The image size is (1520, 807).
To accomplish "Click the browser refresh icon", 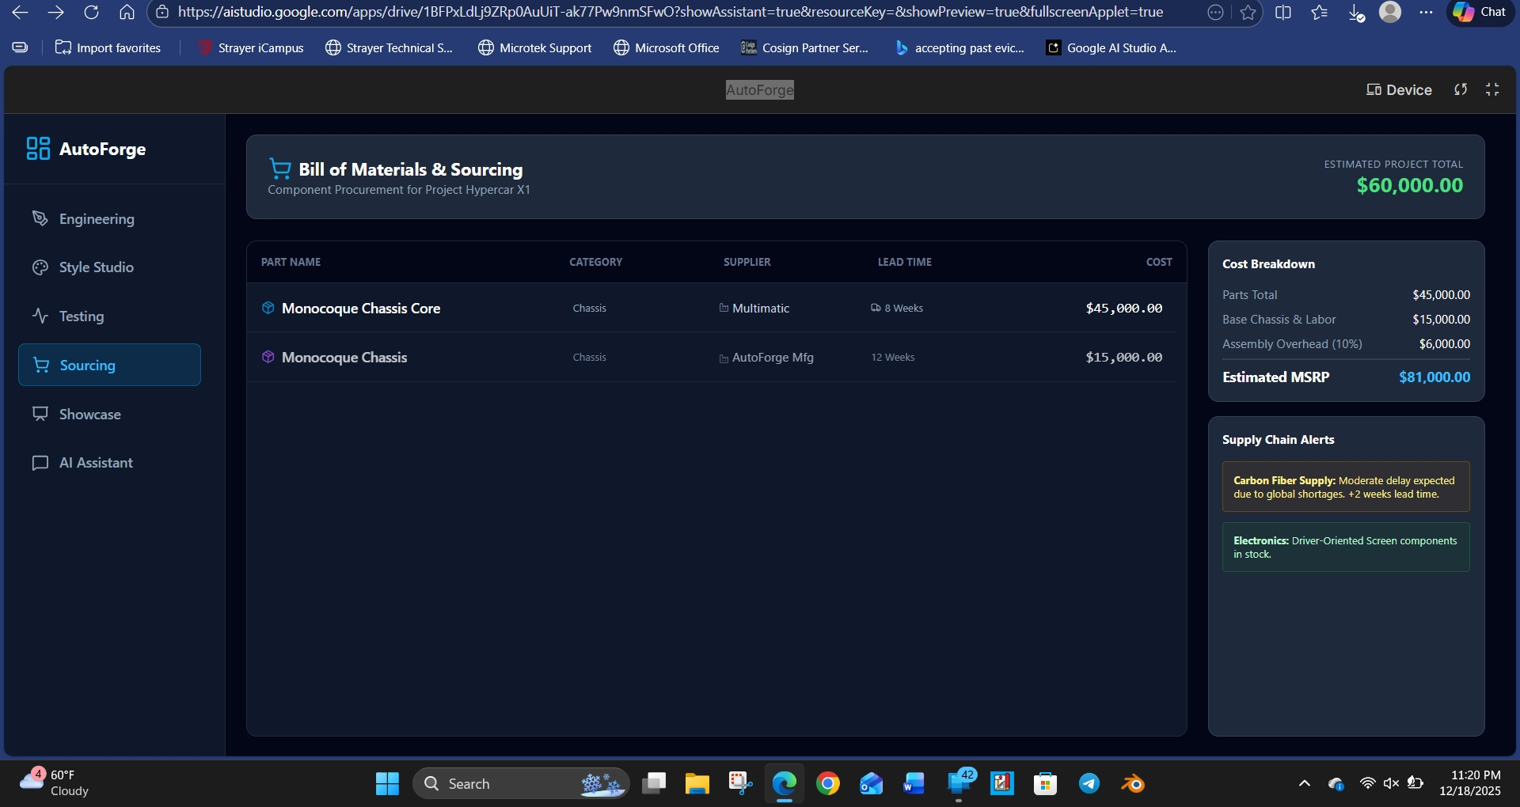I will pos(91,12).
